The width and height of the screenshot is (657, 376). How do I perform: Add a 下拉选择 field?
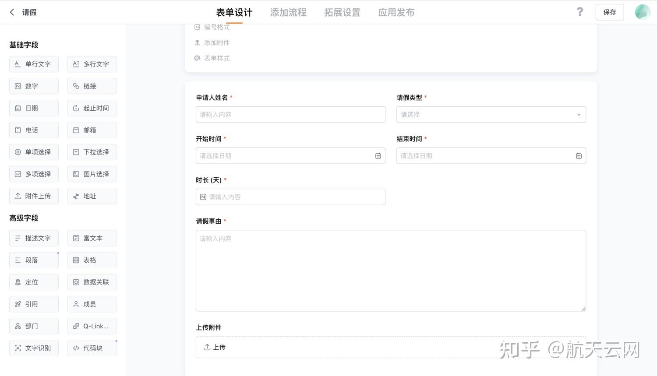click(x=92, y=152)
